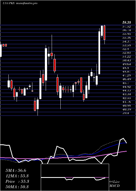Screen dimensions: 136x191
Task: Click the '12MA : 55.3' indicator text
Action: pyautogui.click(x=17, y=176)
